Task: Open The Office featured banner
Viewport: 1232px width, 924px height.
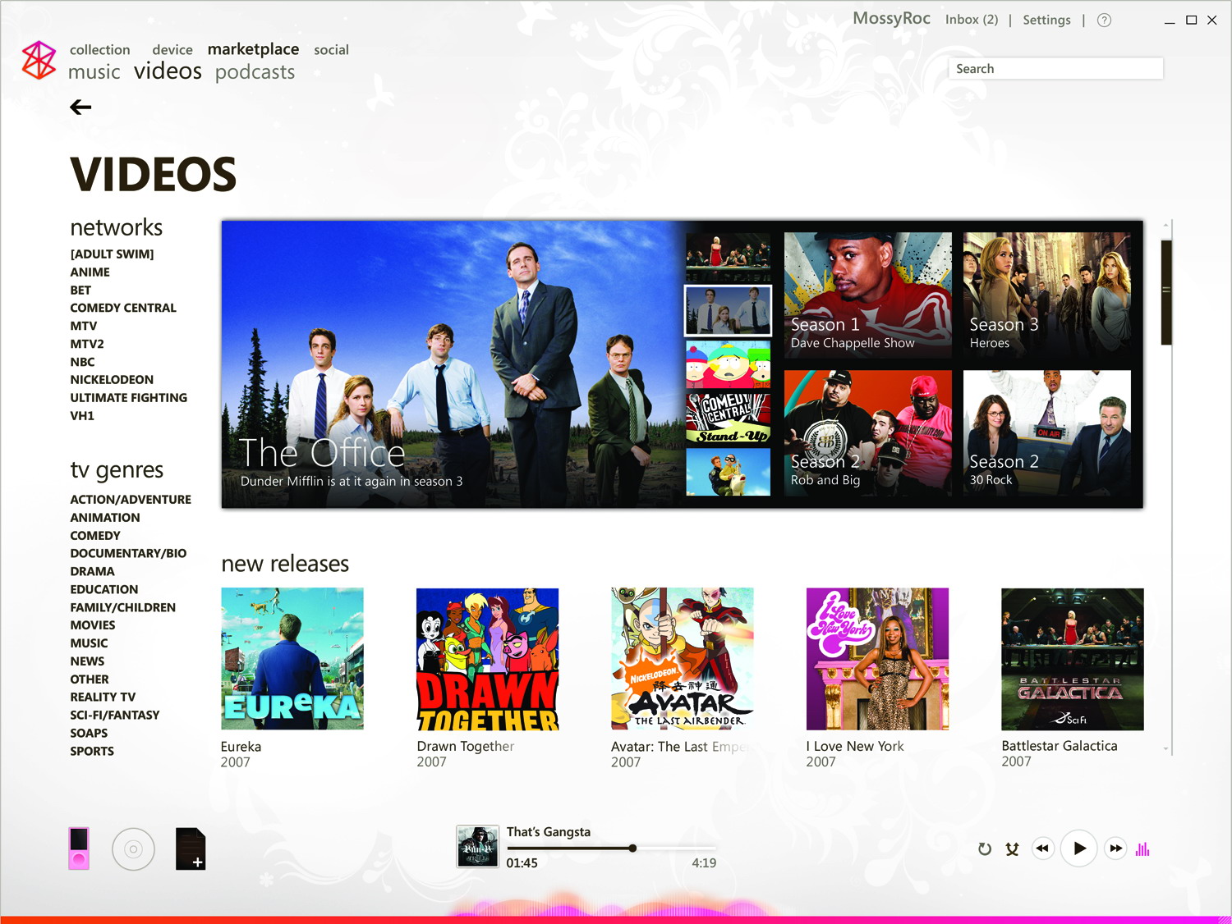Action: [453, 364]
